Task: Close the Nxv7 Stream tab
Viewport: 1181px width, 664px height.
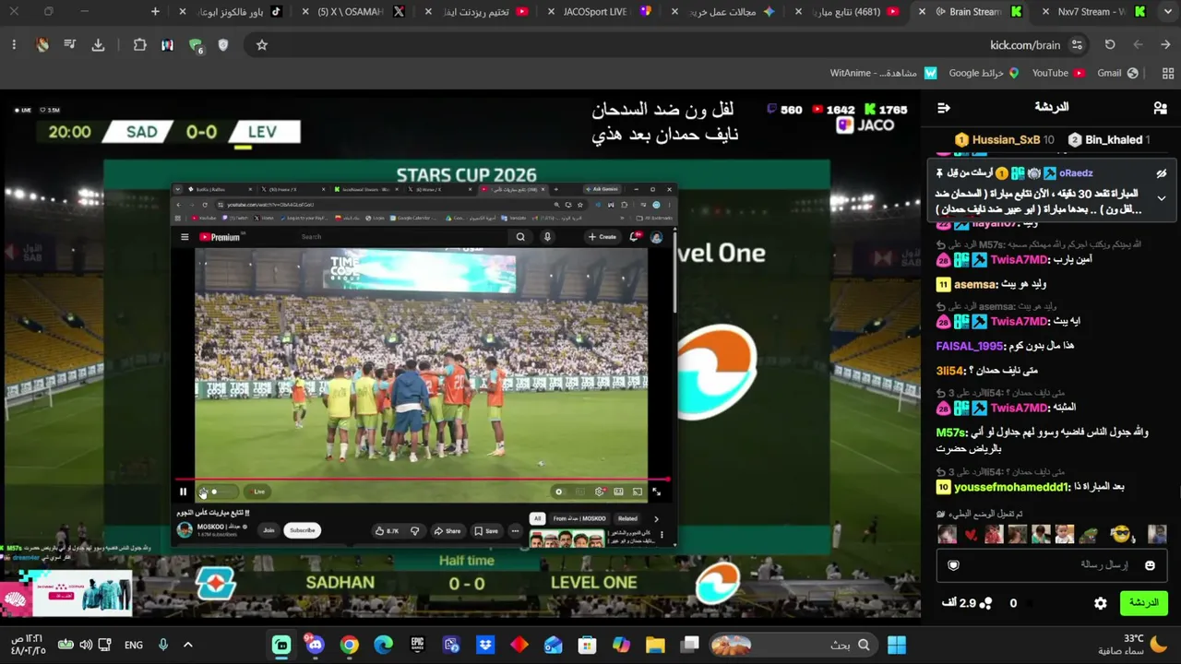Action: (x=1044, y=12)
